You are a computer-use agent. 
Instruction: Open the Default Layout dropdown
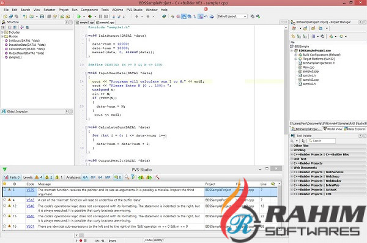[x=245, y=17]
